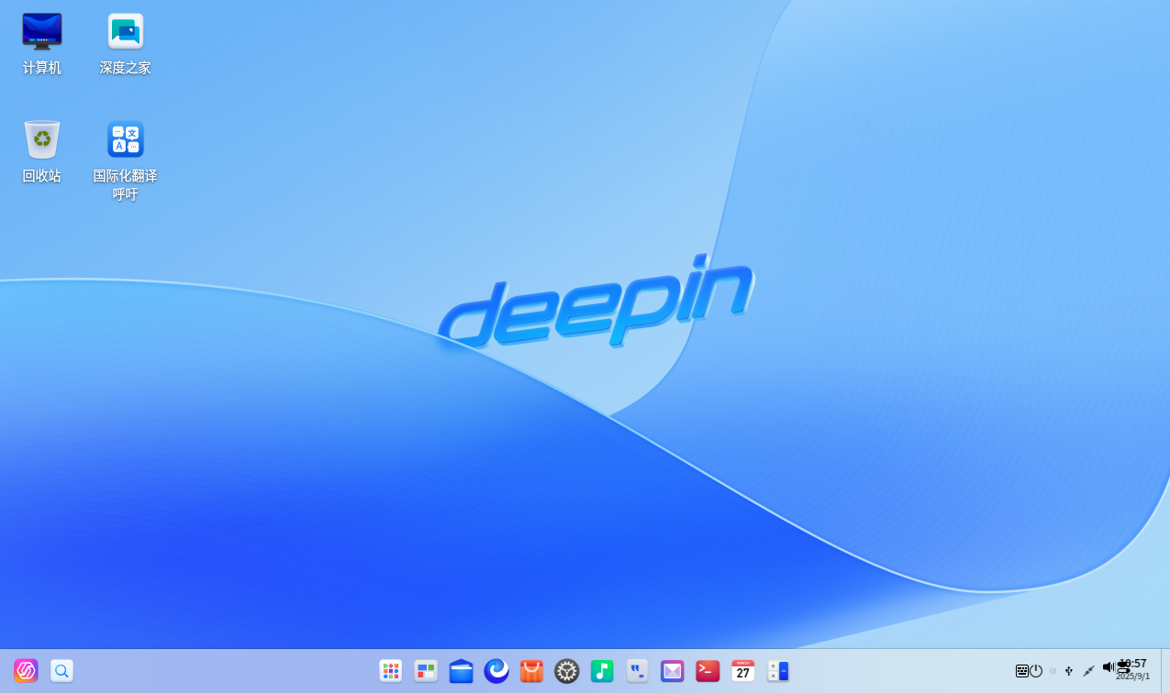Viewport: 1170px width, 693px height.
Task: Launch the purple mail envelope icon
Action: pyautogui.click(x=673, y=671)
